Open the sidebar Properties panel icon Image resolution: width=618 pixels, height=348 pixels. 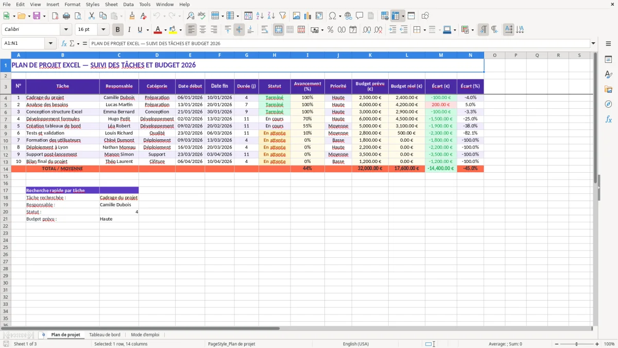pyautogui.click(x=608, y=60)
